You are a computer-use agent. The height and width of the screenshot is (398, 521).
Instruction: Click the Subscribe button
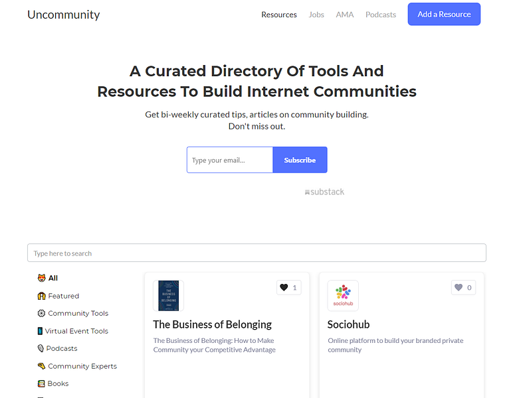[300, 160]
